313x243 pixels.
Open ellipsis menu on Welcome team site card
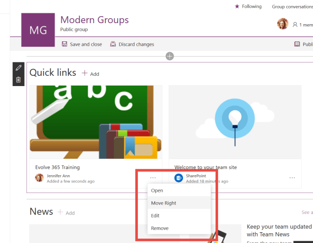[292, 178]
